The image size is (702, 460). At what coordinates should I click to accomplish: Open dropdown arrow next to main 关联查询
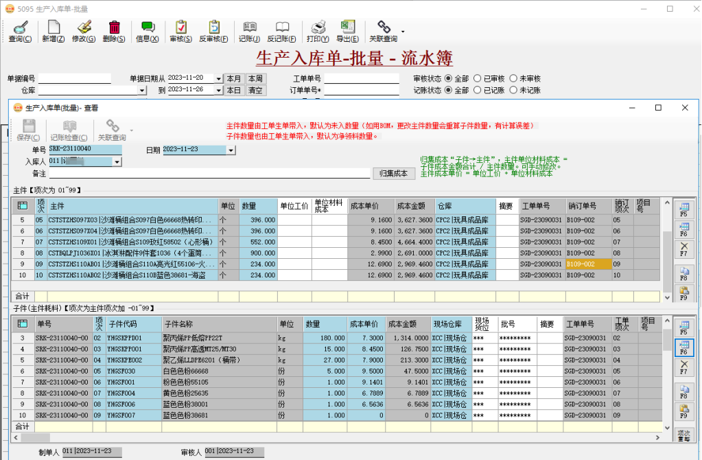pyautogui.click(x=403, y=32)
